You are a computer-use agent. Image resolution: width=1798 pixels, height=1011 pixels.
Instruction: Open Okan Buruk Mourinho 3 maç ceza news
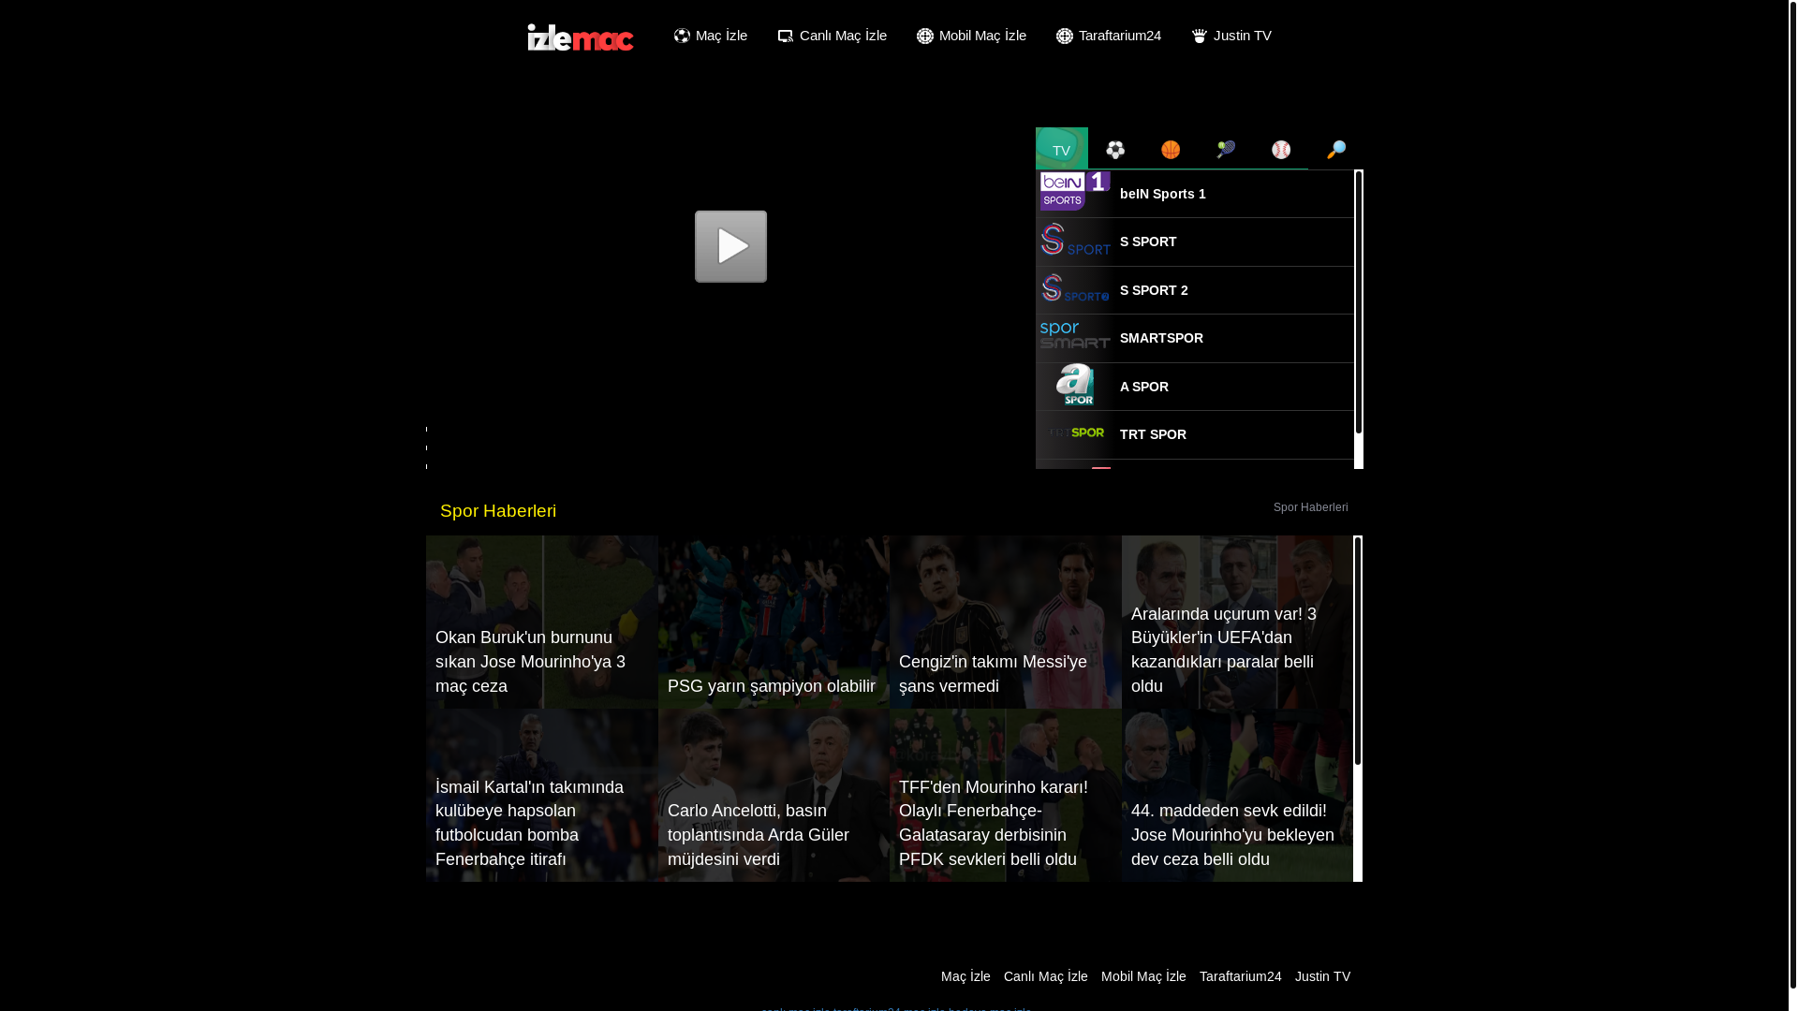pos(541,622)
